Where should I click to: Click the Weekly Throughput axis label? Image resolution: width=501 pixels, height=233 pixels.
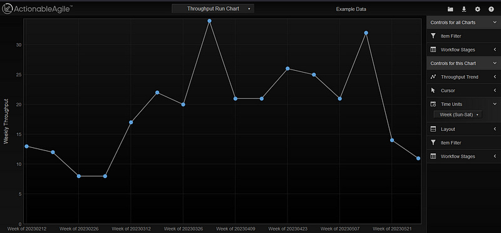click(6, 121)
